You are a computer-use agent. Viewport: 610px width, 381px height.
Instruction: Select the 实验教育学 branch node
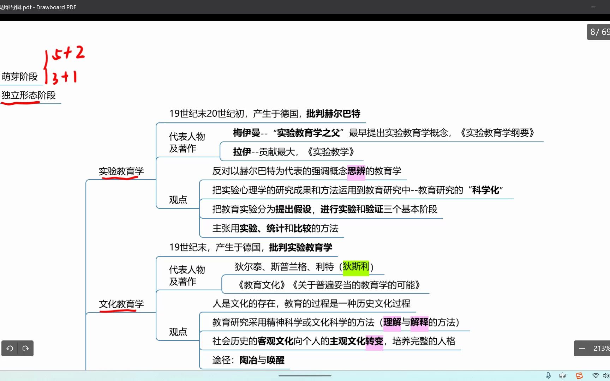tap(121, 171)
